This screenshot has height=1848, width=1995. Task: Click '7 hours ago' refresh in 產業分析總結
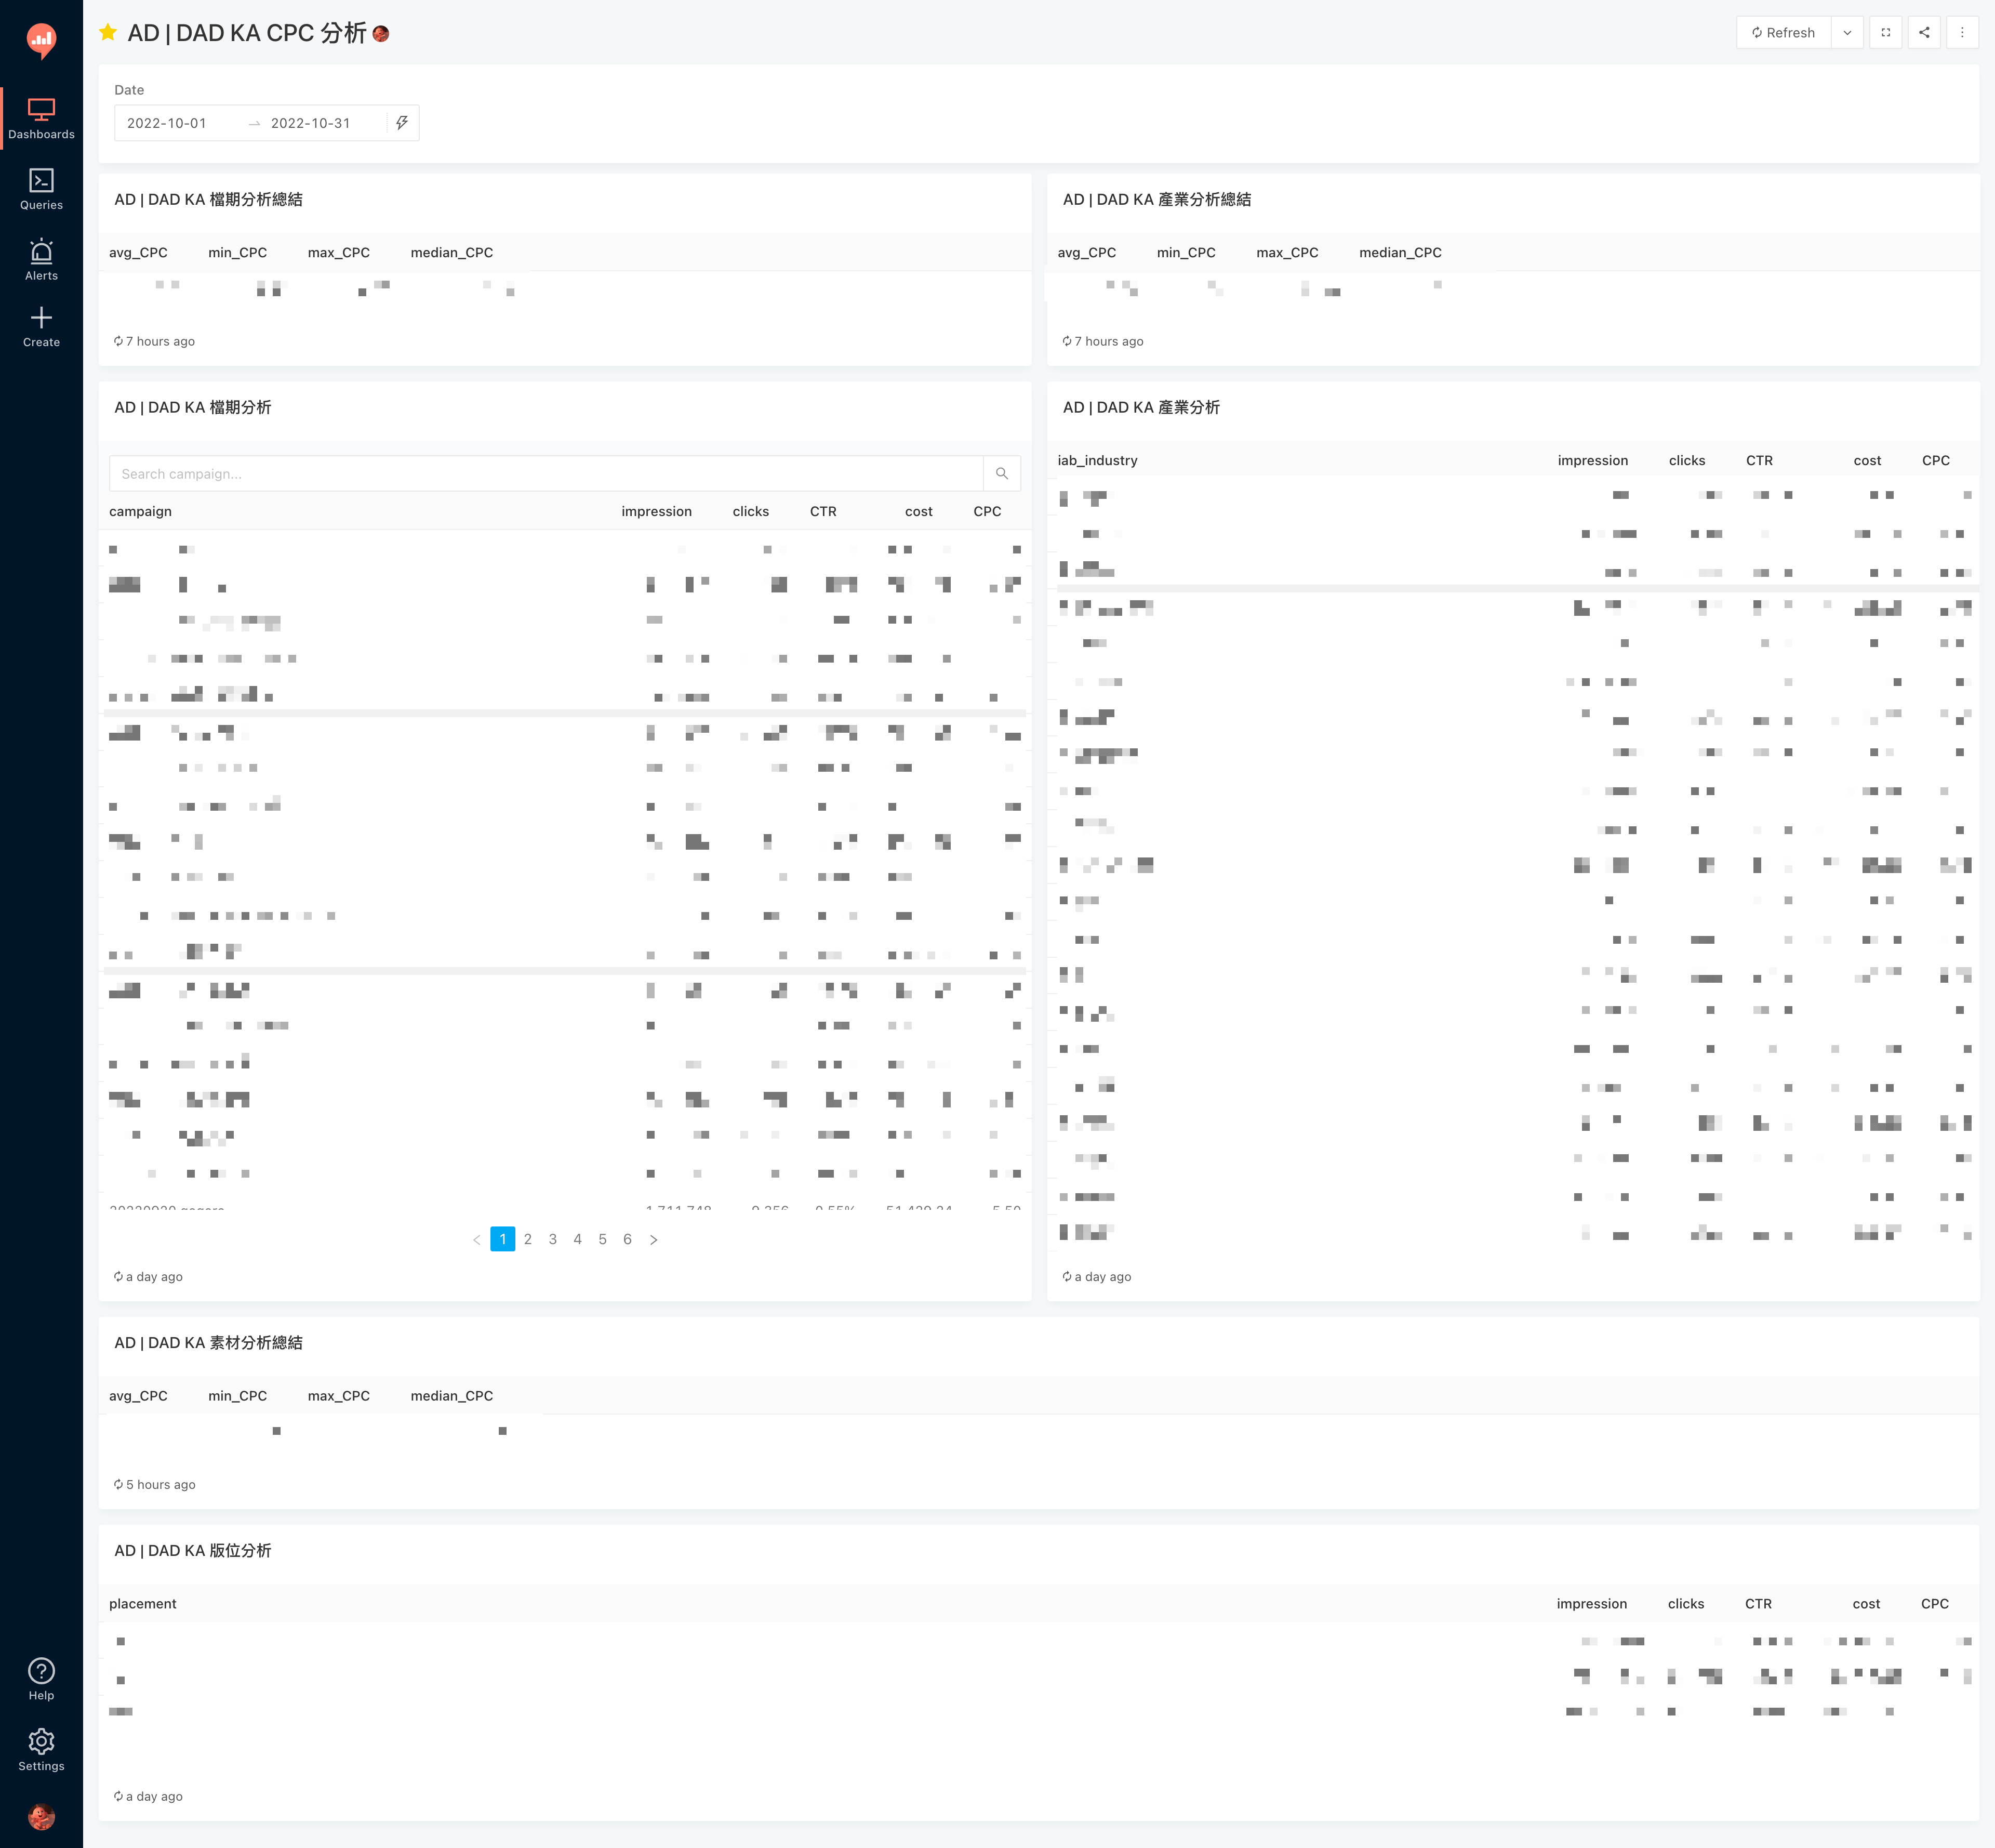pyautogui.click(x=1102, y=341)
